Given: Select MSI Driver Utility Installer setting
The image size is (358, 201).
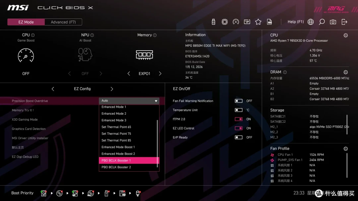Looking at the screenshot, I should pyautogui.click(x=30, y=138).
